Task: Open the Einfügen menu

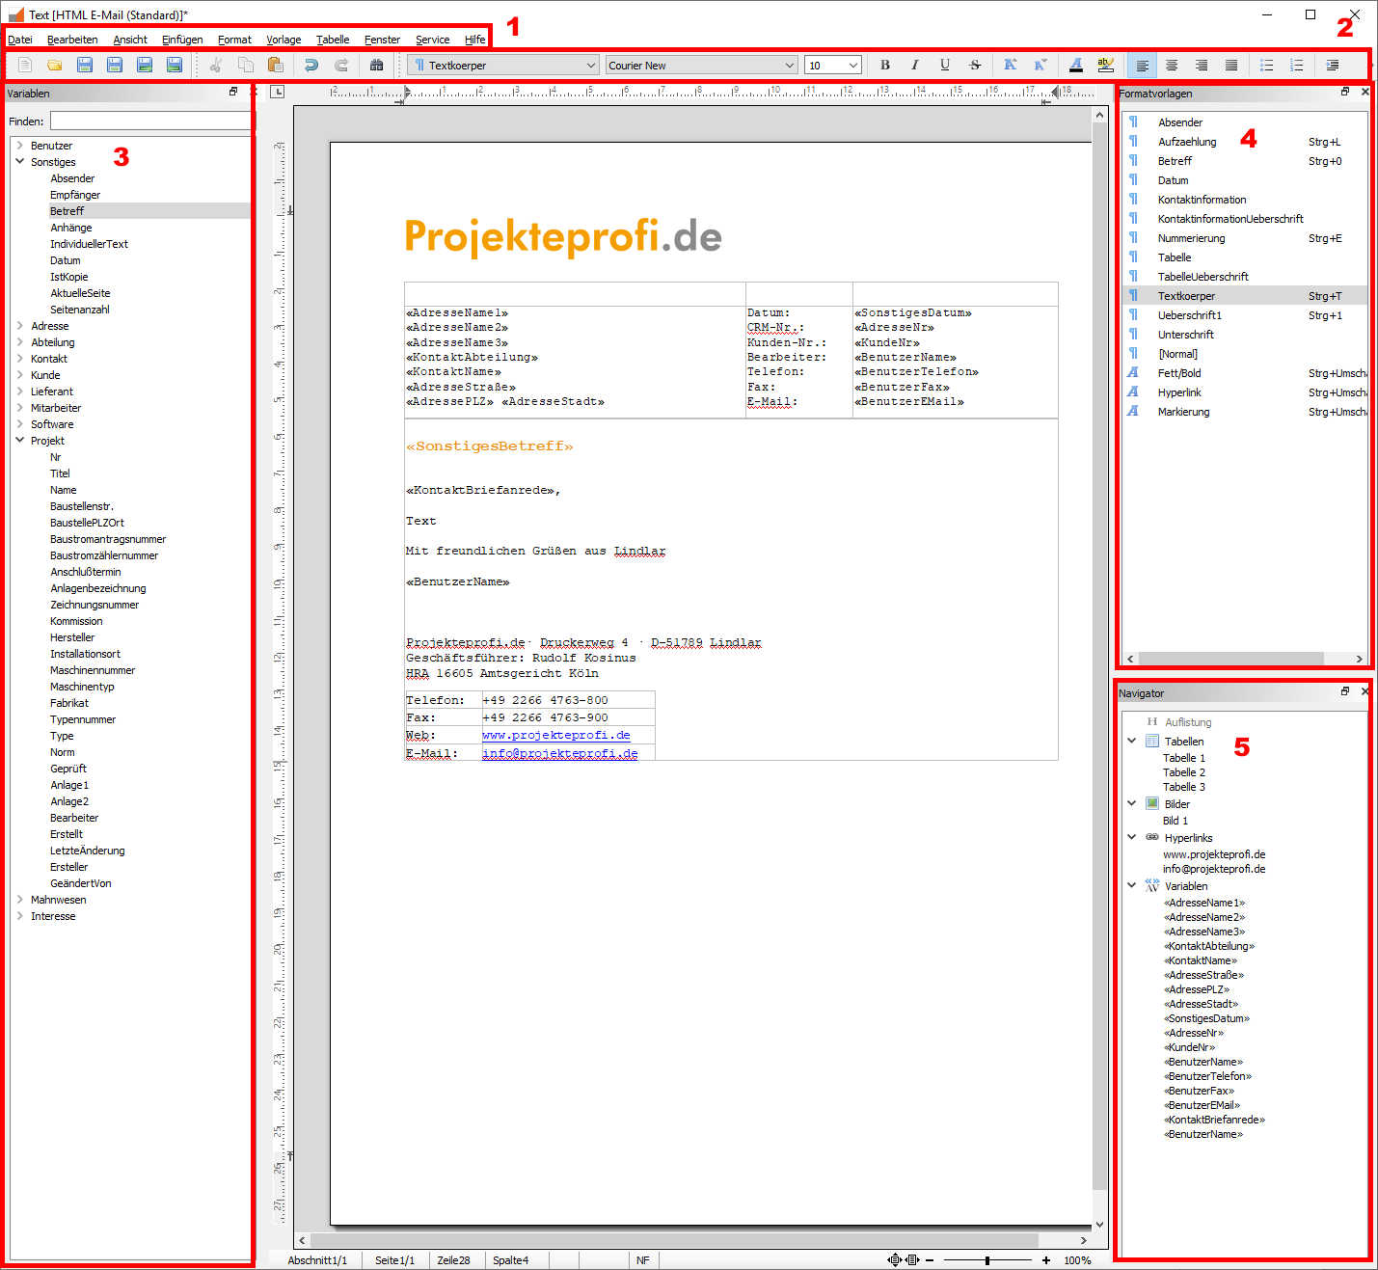Action: [x=182, y=40]
